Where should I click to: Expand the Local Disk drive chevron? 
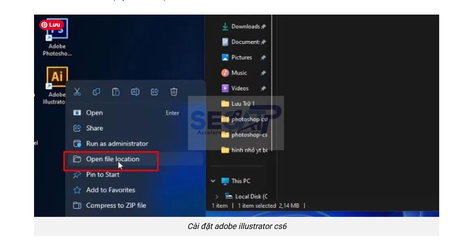[217, 197]
